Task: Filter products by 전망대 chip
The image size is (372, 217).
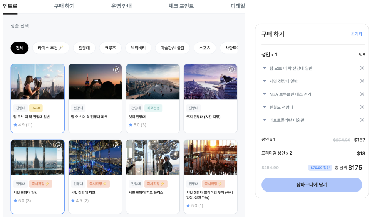Action: (x=84, y=48)
